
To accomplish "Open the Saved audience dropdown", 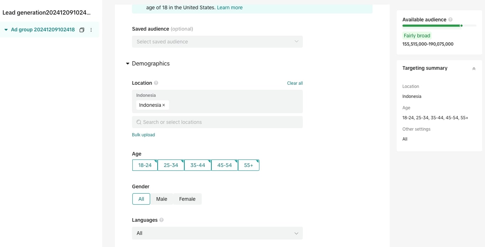I will (217, 42).
